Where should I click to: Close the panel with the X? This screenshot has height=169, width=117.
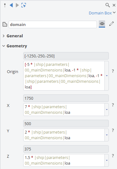point(114,5)
